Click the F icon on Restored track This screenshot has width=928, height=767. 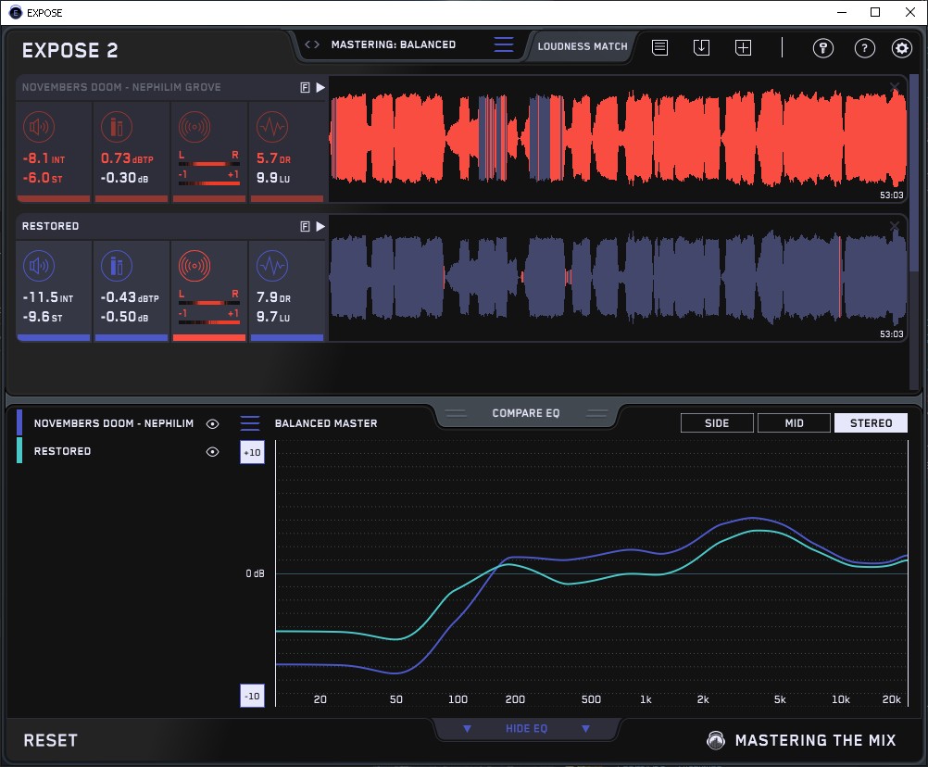[x=305, y=226]
